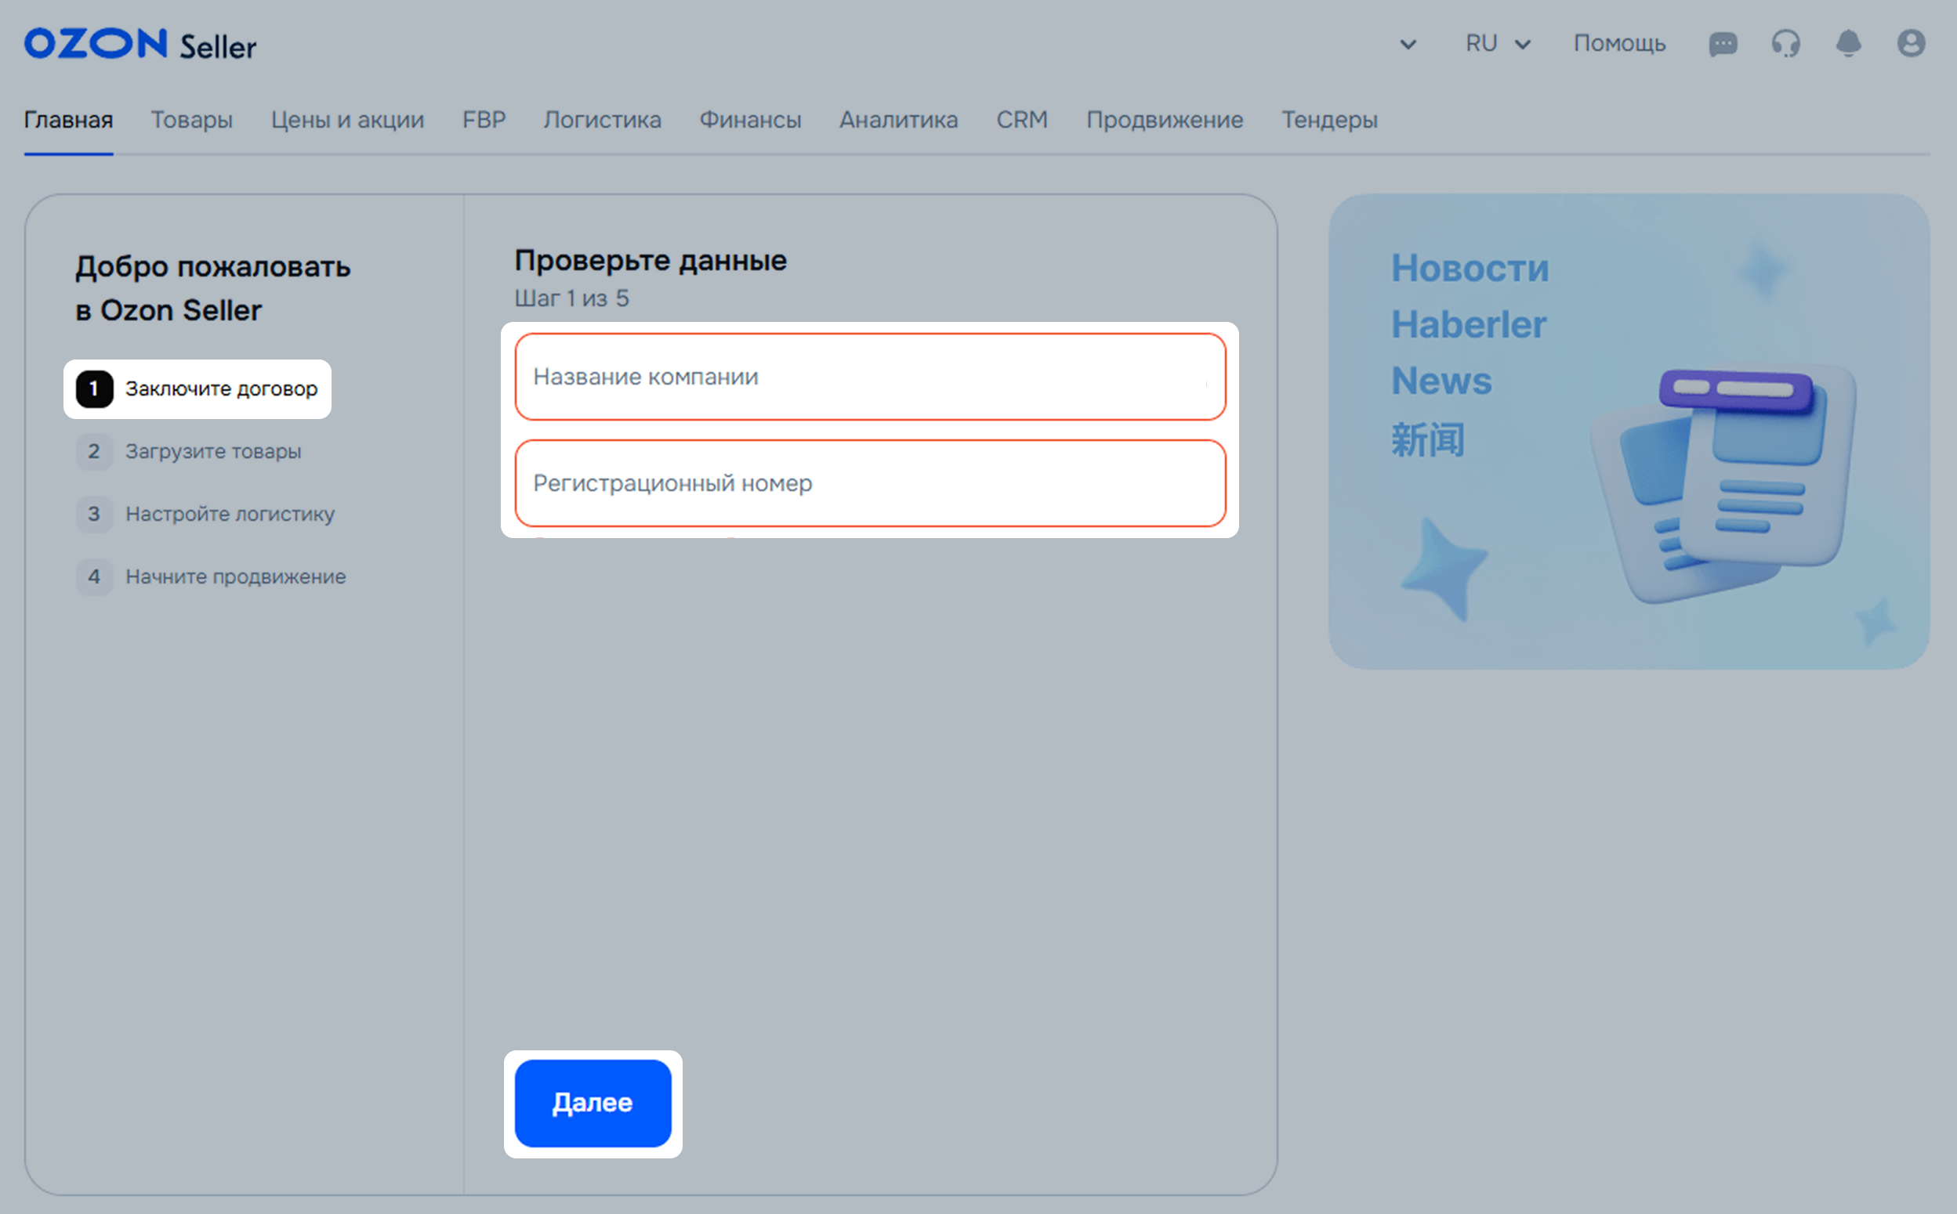Click the Добро пожаловать в Ozon Seller heading
The image size is (1957, 1214).
(x=213, y=288)
